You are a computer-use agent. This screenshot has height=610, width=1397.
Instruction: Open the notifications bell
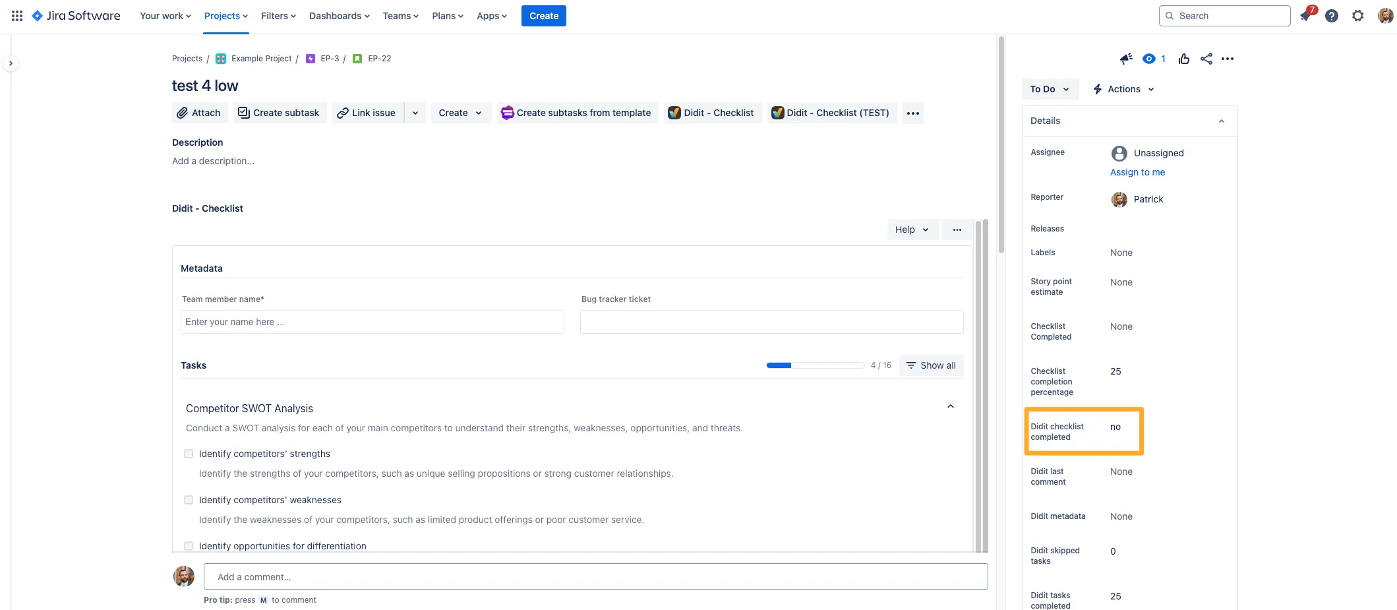pyautogui.click(x=1306, y=16)
